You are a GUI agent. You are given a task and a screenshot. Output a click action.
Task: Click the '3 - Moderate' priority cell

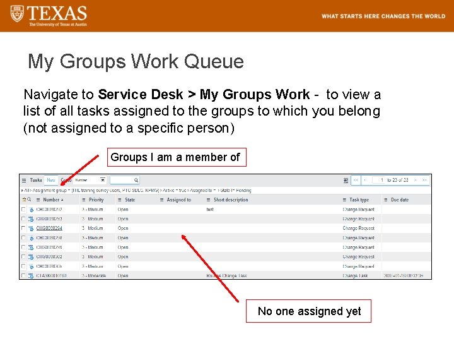click(x=93, y=276)
